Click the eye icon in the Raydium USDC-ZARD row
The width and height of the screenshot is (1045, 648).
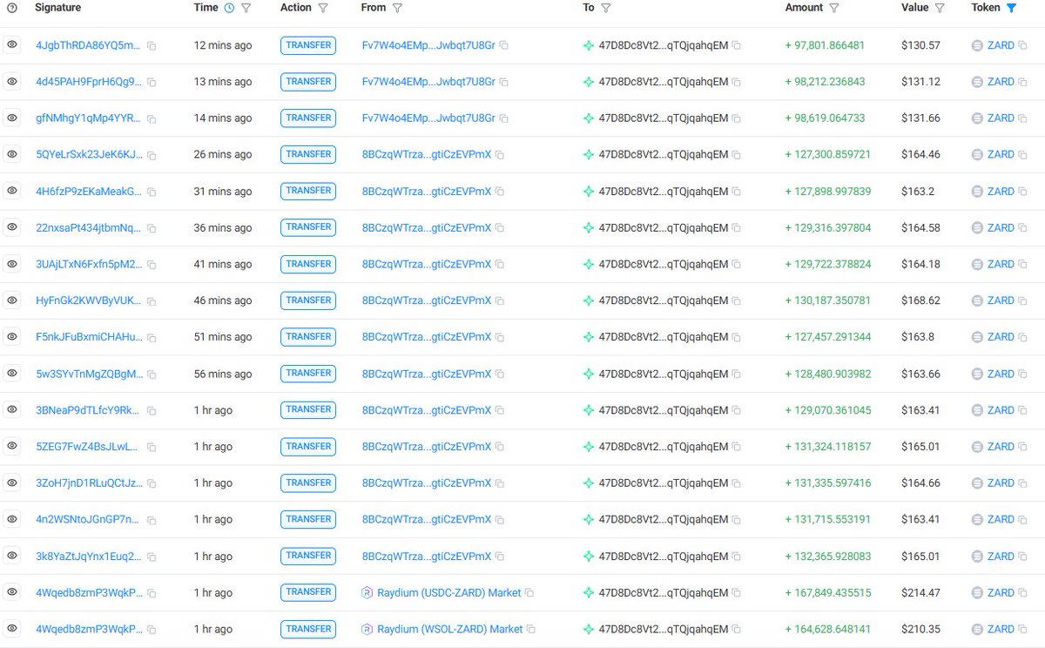[x=12, y=592]
